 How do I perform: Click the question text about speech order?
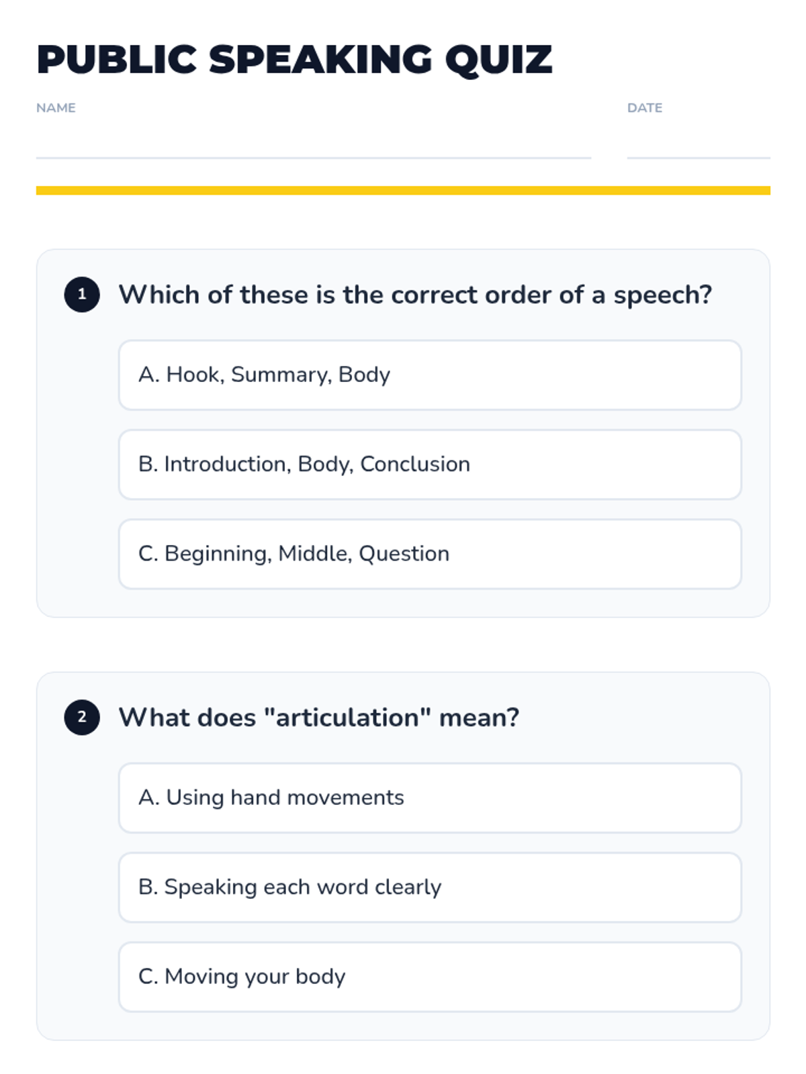tap(415, 295)
